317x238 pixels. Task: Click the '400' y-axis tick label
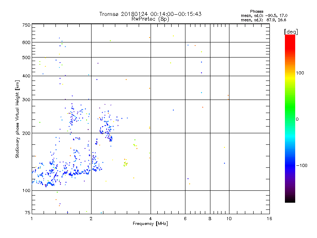pyautogui.click(x=26, y=76)
